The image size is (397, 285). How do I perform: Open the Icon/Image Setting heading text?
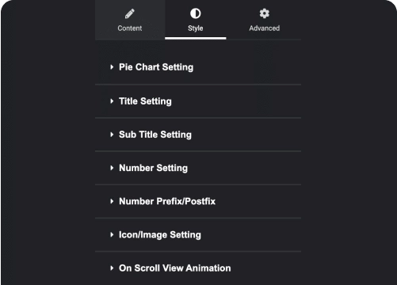click(160, 235)
